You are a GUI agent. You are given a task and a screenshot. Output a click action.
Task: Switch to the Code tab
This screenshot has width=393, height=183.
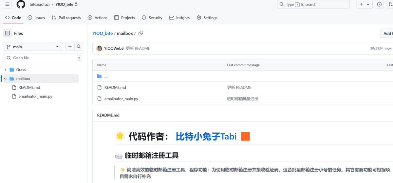pos(13,18)
